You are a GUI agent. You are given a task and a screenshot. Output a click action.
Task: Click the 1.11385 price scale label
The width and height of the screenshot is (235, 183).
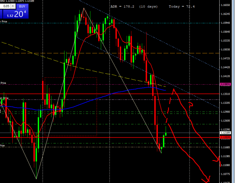click(x=225, y=156)
